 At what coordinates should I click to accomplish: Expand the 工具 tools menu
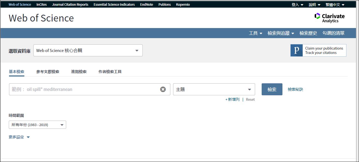pyautogui.click(x=256, y=33)
